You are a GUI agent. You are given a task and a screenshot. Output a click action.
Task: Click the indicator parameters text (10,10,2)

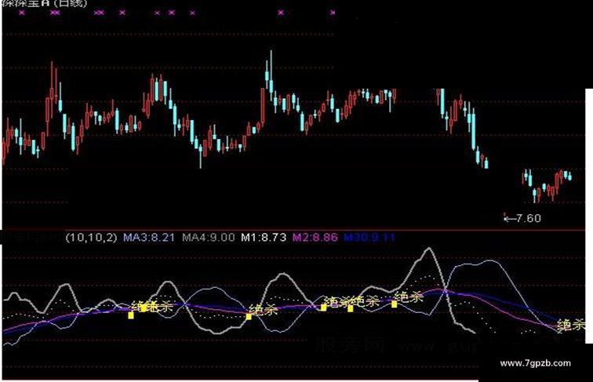coord(91,238)
